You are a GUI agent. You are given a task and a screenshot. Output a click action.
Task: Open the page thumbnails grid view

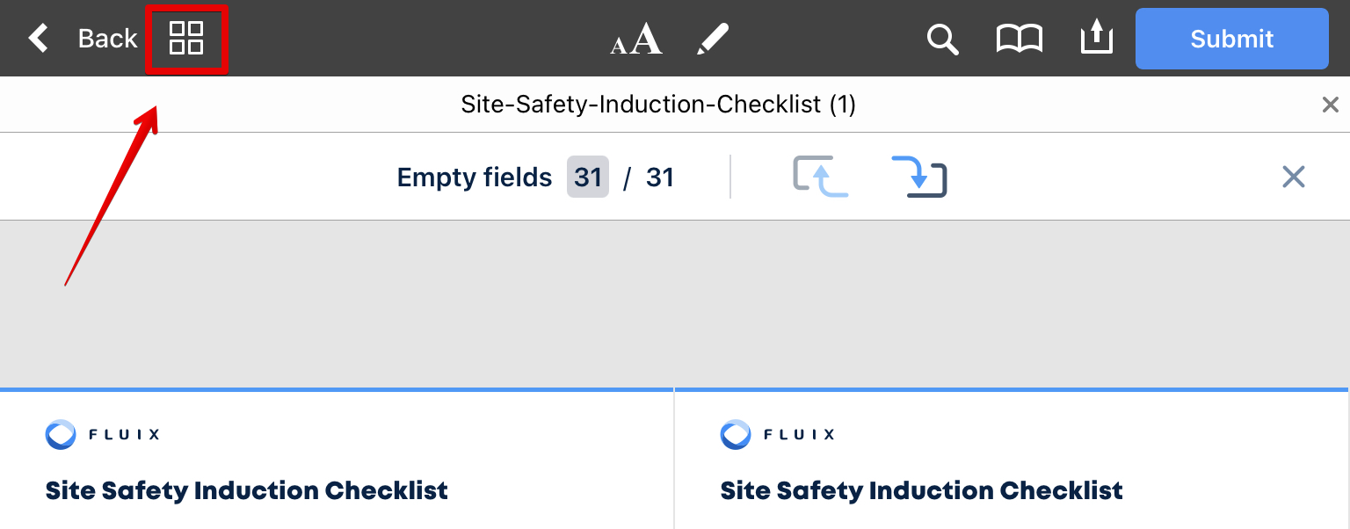[x=186, y=39]
